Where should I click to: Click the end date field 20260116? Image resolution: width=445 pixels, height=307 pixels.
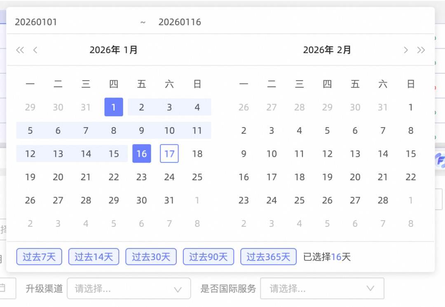pos(180,22)
